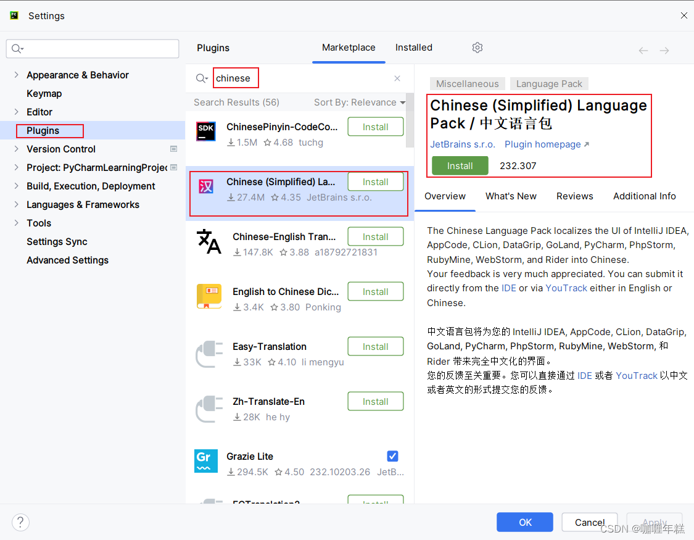Click the Cancel button

pos(589,522)
